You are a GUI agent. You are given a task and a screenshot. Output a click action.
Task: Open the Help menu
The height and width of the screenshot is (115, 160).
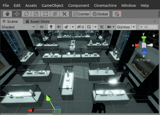145,6
